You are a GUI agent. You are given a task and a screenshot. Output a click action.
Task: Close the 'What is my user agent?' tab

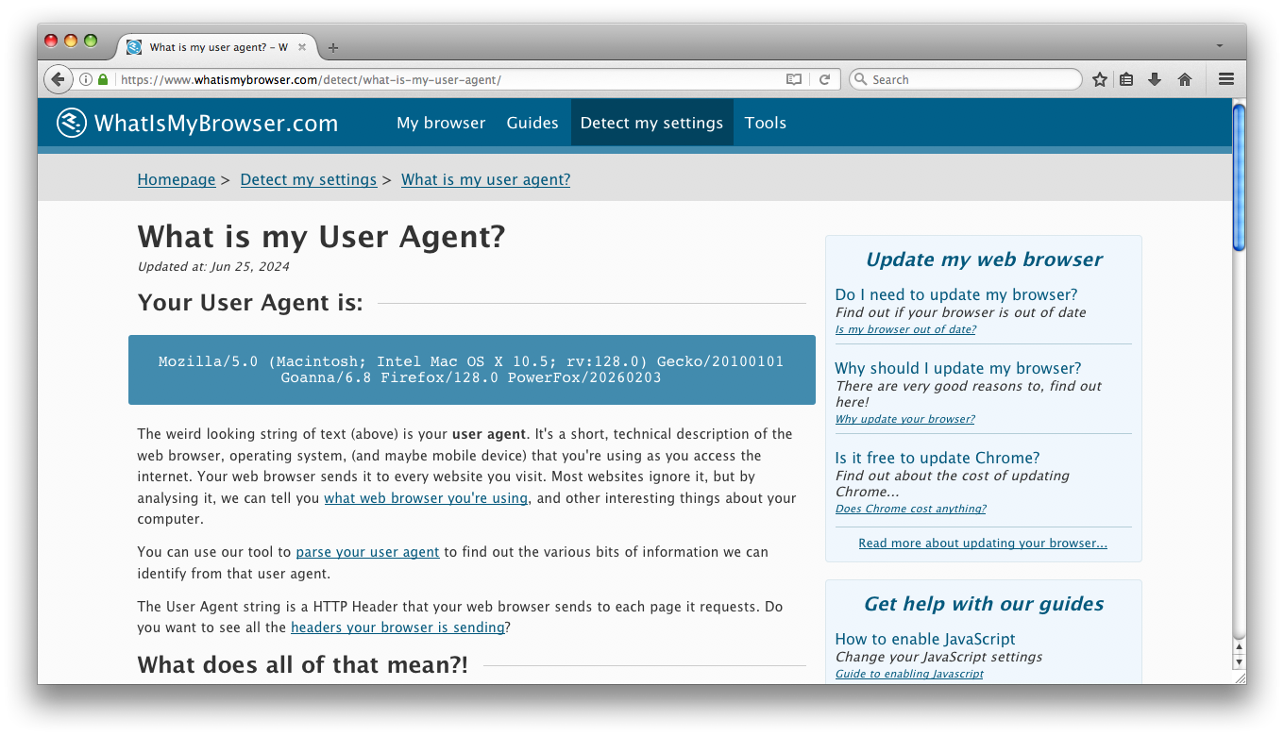pos(302,47)
